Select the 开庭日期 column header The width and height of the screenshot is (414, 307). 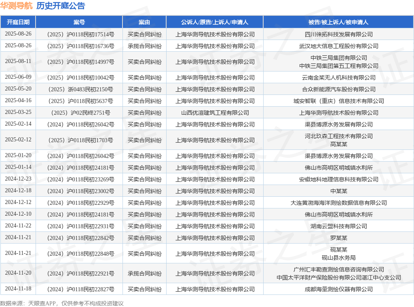(x=18, y=22)
